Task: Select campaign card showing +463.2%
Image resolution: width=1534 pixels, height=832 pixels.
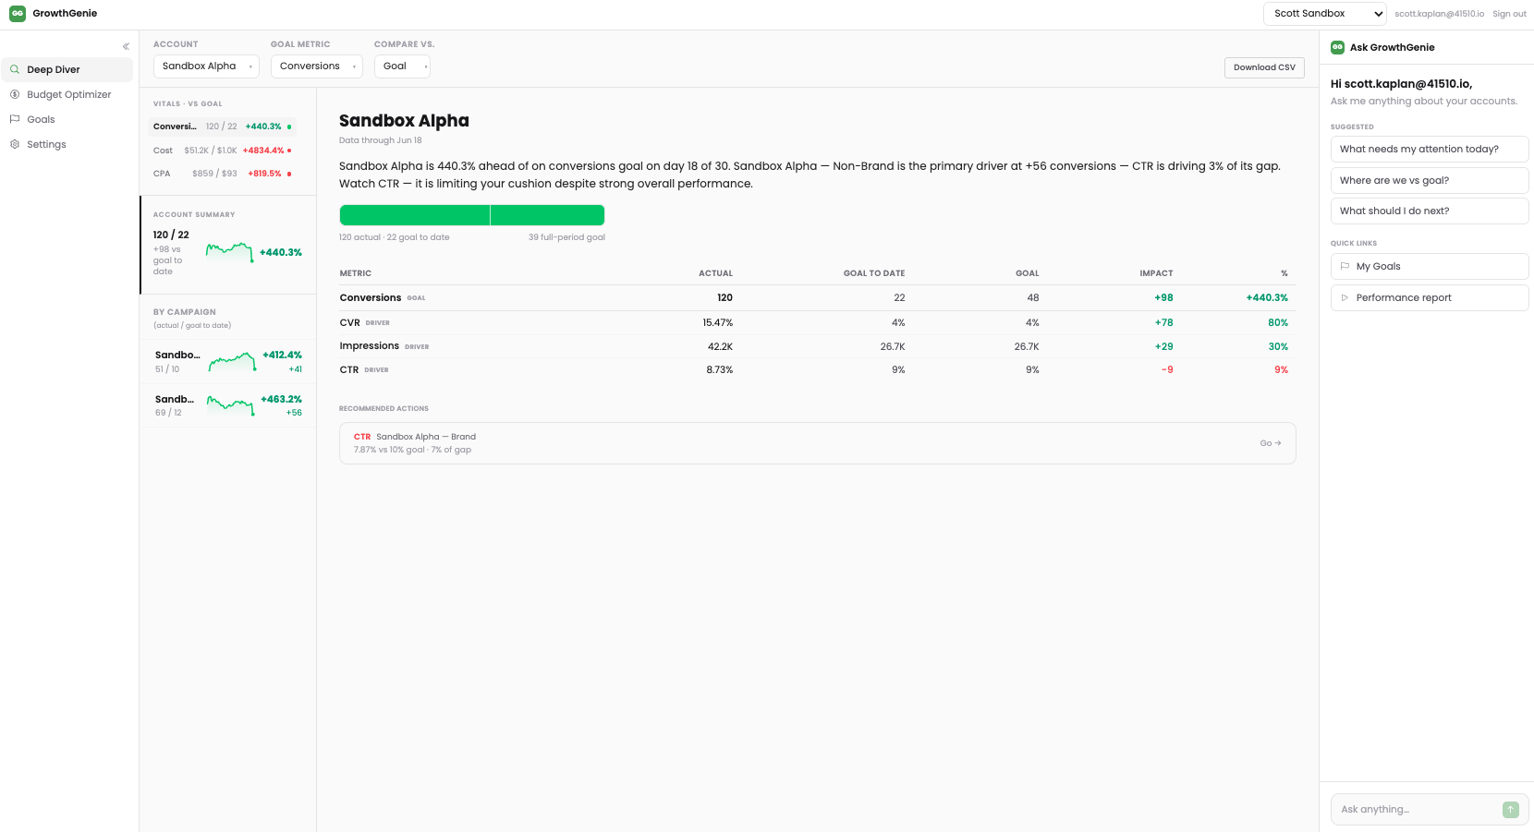Action: click(x=227, y=405)
